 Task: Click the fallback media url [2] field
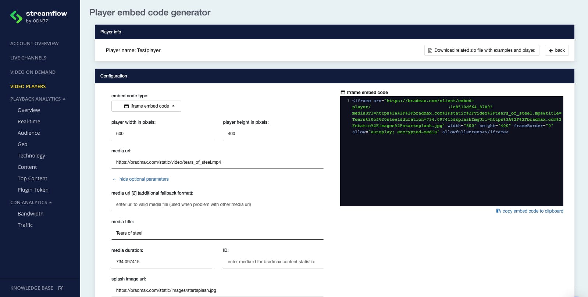[217, 204]
